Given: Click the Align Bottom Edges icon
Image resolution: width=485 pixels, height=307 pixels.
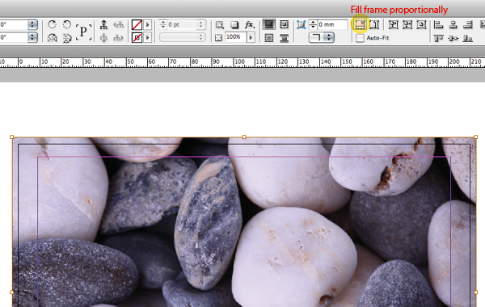Looking at the screenshot, I should 468,38.
